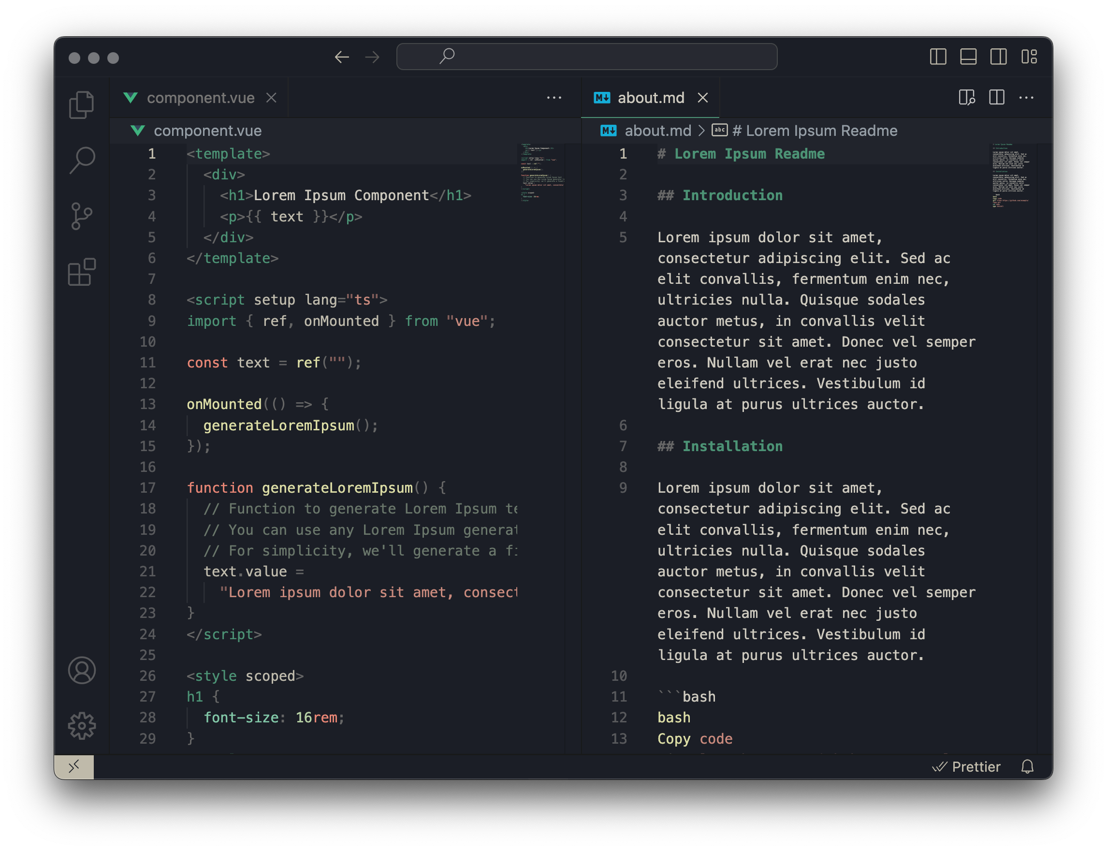Open More Actions menu for about.md group
The image size is (1107, 851).
click(1026, 97)
